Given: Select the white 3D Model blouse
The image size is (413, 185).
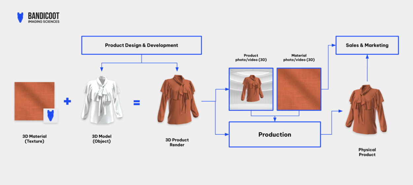Looking at the screenshot, I should tap(102, 100).
